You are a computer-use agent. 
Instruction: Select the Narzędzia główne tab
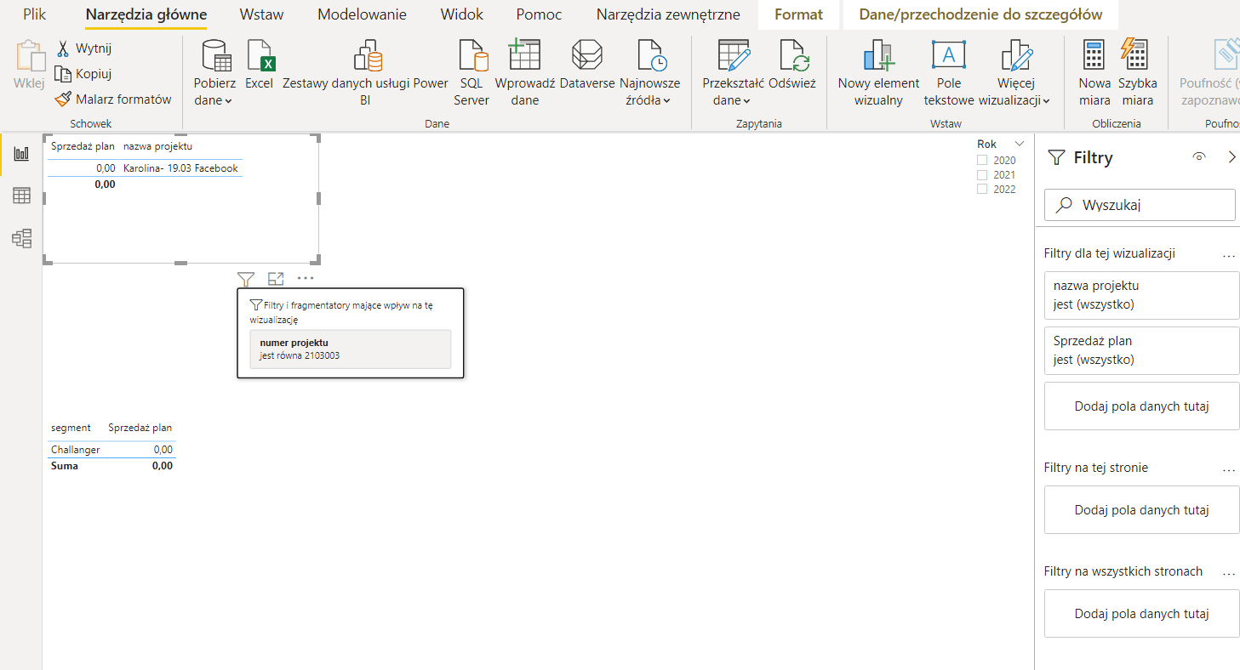(146, 14)
